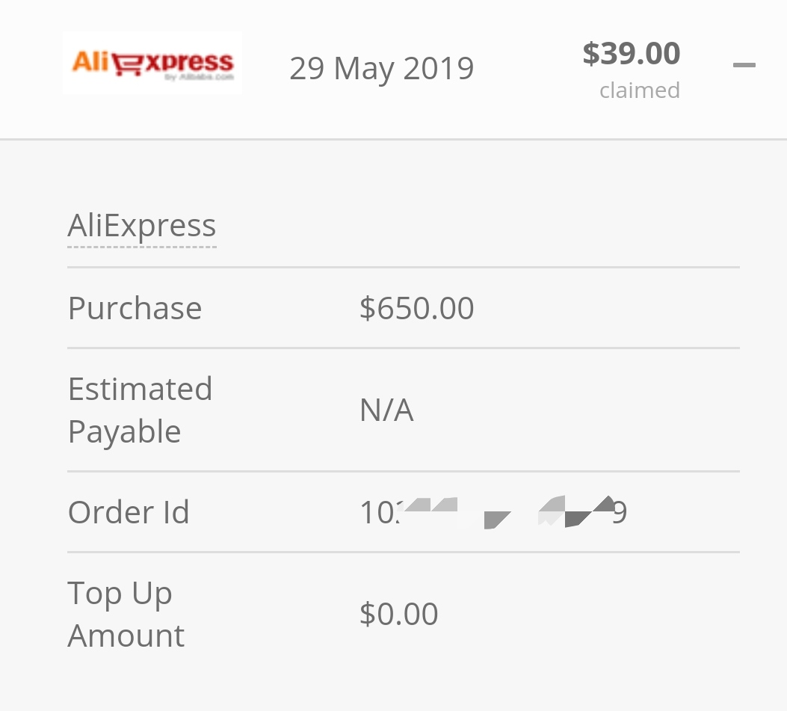The image size is (787, 711).
Task: Click the N/A estimated payable value
Action: click(386, 410)
